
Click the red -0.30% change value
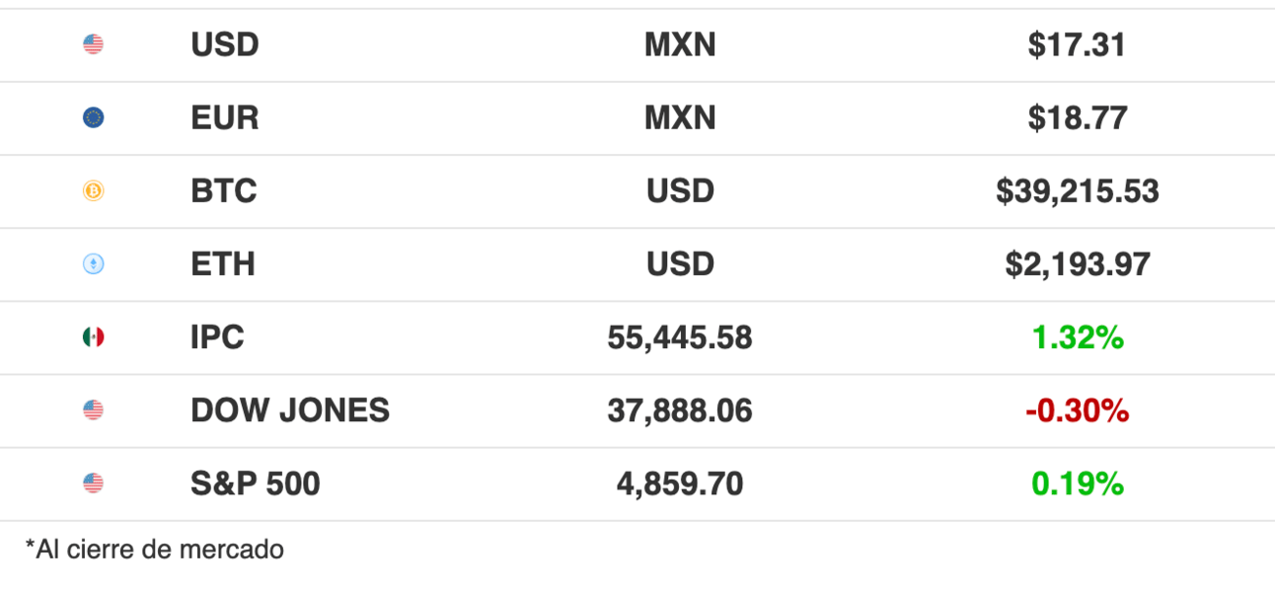point(1077,410)
